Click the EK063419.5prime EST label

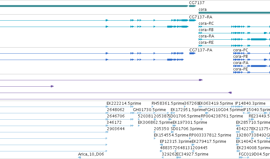(x=216, y=103)
